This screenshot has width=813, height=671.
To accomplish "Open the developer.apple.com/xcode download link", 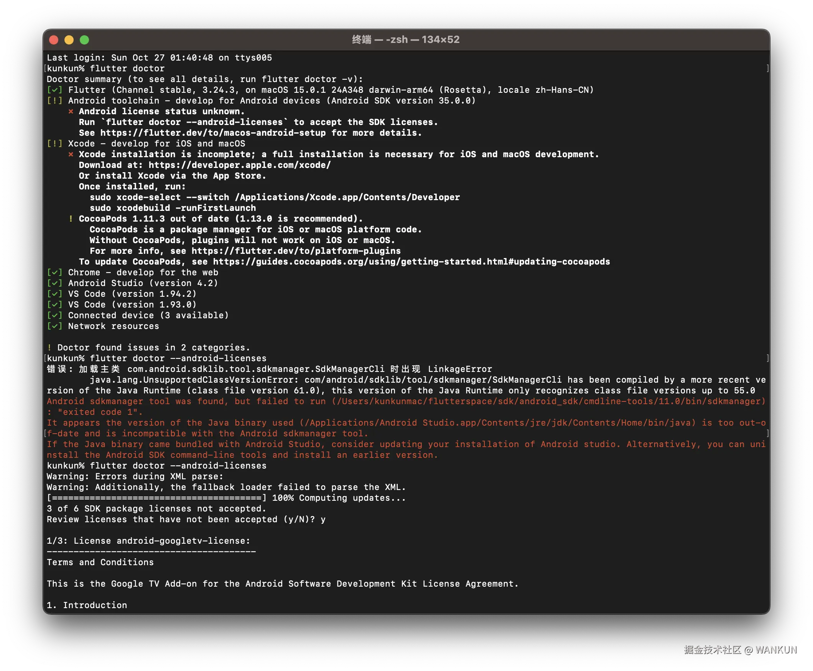I will pyautogui.click(x=240, y=165).
